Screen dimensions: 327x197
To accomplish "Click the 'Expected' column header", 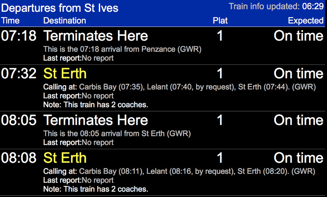I will coord(305,21).
